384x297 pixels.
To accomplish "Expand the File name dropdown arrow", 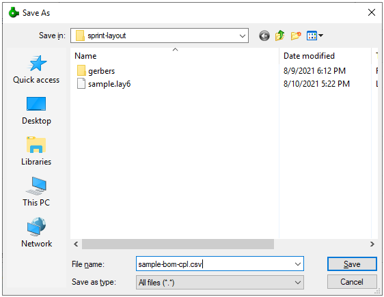I will (297, 264).
